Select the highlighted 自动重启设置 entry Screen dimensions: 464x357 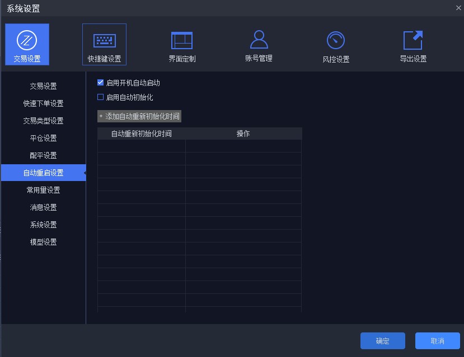click(43, 173)
